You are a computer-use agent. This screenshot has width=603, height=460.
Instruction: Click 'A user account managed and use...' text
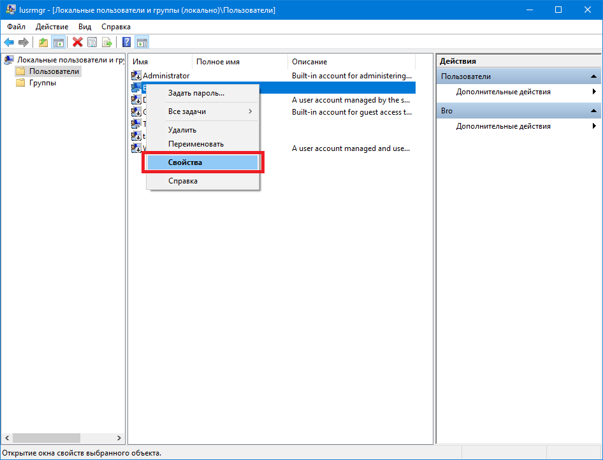351,148
